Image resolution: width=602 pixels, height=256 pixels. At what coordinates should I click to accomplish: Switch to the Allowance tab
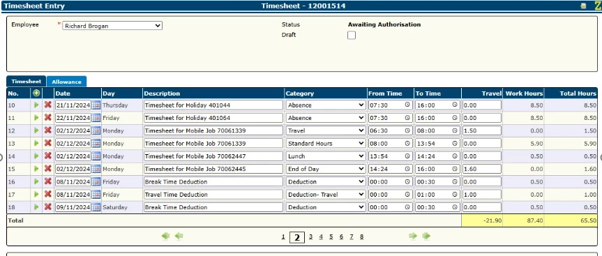point(66,82)
